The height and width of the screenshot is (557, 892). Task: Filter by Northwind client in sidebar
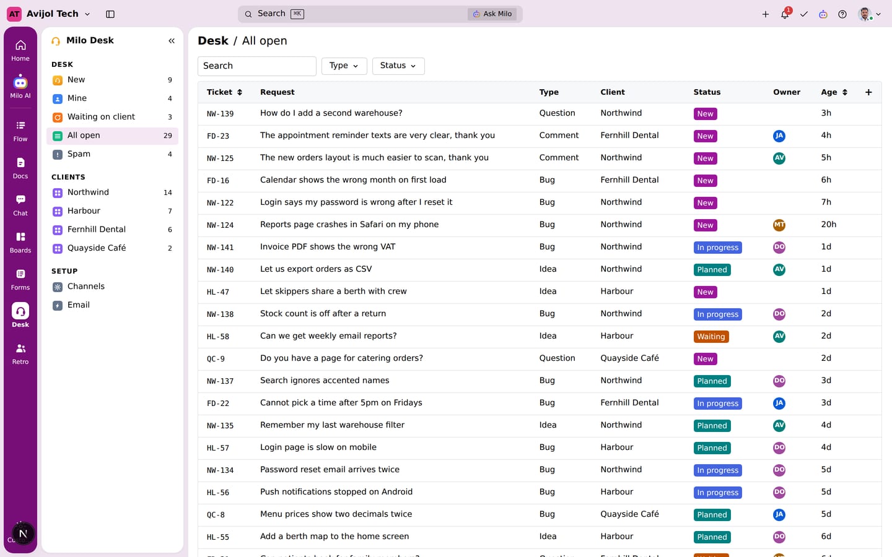tap(112, 192)
